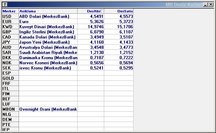
Task: Click the Euro description cell
Action: pyautogui.click(x=48, y=22)
